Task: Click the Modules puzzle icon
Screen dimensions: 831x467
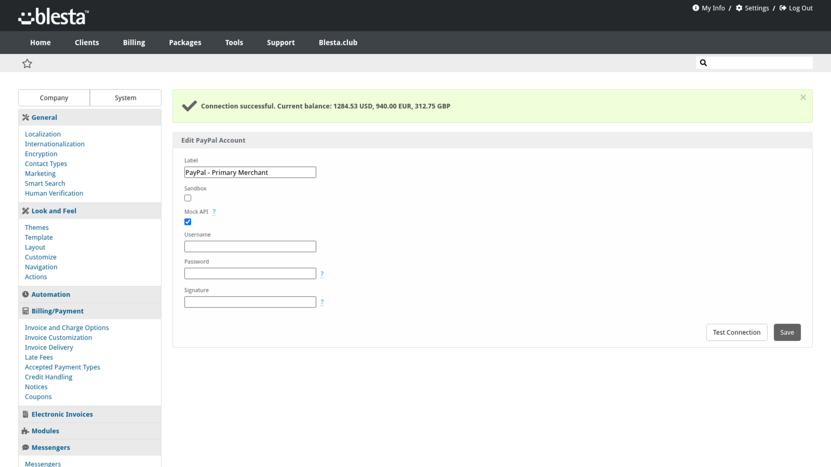Action: tap(26, 431)
